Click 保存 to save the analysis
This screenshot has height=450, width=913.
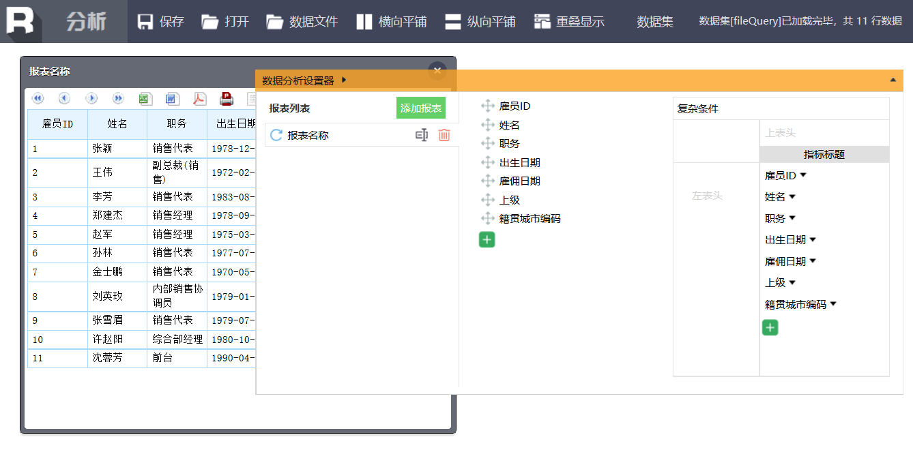tap(161, 22)
